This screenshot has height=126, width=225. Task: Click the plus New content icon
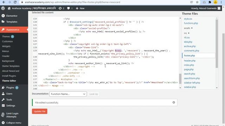pos(77,8)
